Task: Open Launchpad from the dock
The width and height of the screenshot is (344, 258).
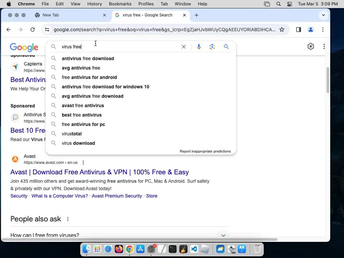Action: [x=97, y=249]
